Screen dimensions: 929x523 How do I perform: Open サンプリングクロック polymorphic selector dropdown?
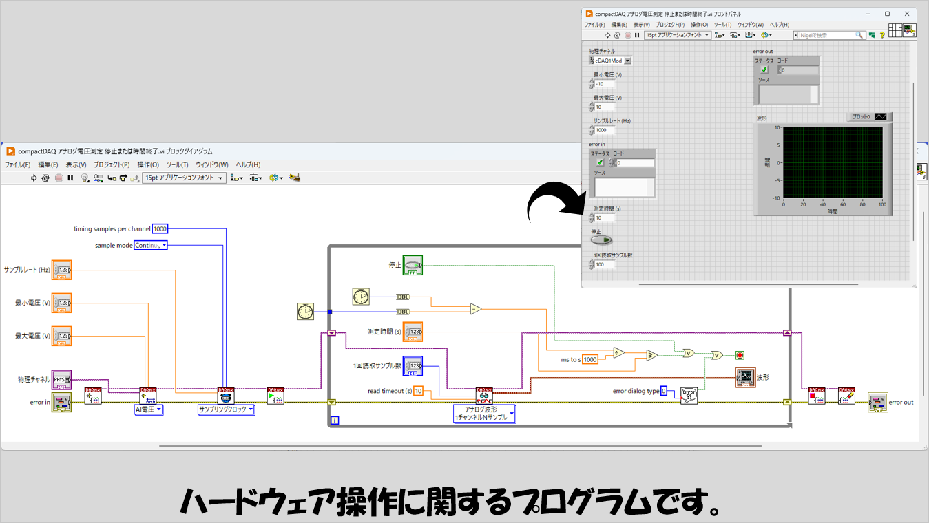[226, 409]
